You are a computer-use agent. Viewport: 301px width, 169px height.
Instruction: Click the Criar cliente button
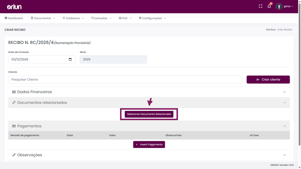click(x=268, y=80)
